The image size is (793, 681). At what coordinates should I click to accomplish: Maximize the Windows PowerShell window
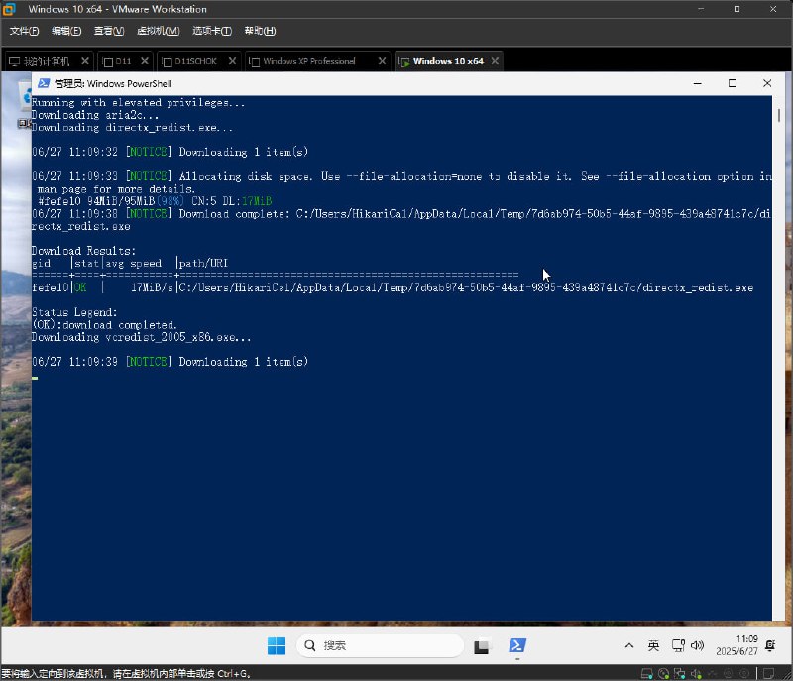733,83
